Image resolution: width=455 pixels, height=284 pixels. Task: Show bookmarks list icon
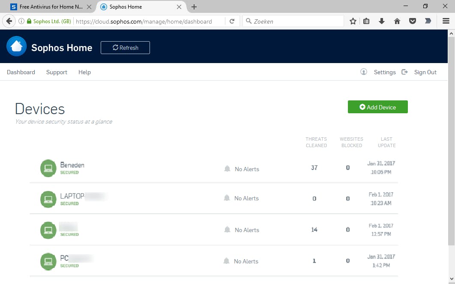[x=366, y=21]
